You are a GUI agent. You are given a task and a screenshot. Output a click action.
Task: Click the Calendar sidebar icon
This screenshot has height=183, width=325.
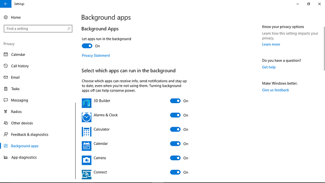point(6,54)
